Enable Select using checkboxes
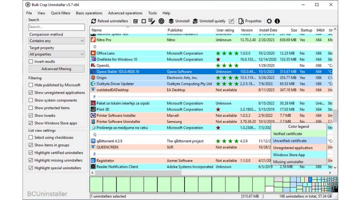The image size is (361, 200). (30, 137)
